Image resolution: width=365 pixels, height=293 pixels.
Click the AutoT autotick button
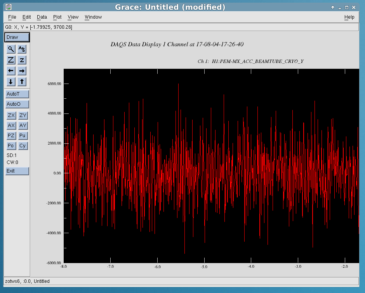tap(17, 94)
